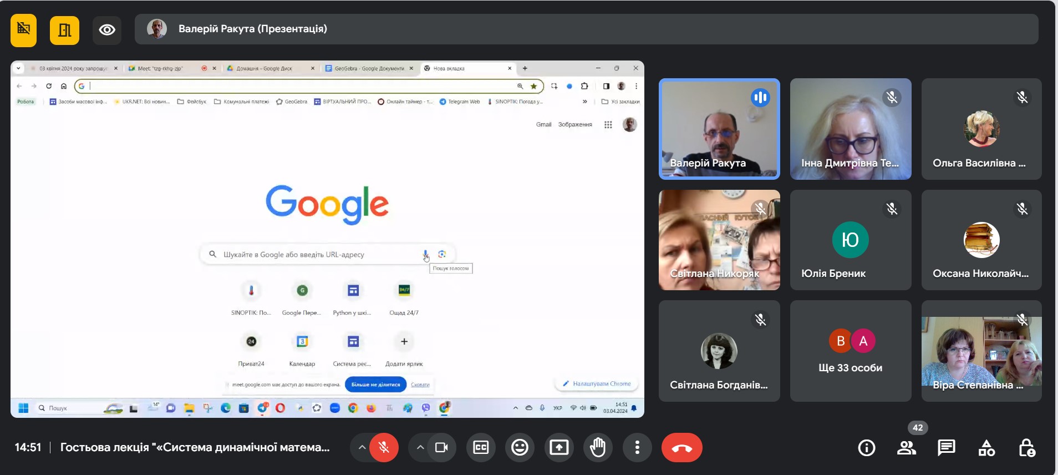
Task: Show the people panel with 42 participants
Action: (907, 448)
